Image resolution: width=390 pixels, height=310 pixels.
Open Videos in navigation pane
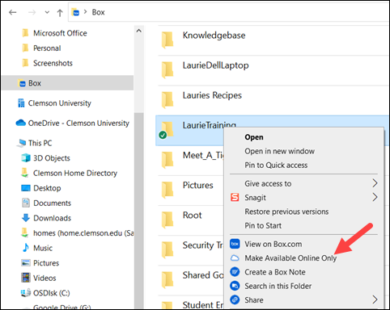tap(45, 278)
